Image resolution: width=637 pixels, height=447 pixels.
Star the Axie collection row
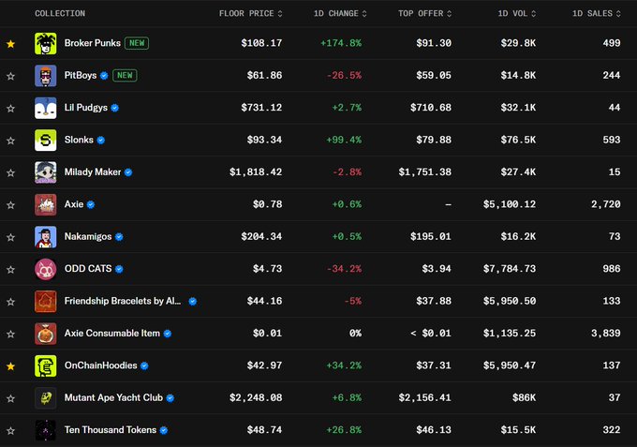pos(10,205)
